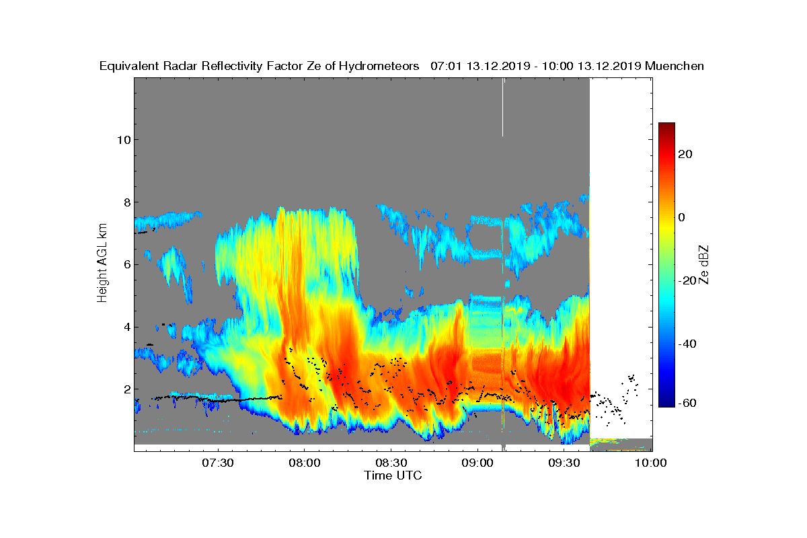
Task: Click the plot title 'Equivalent Radar Reflectivity Factor Ze of Hydrometeors'
Action: tap(260, 66)
